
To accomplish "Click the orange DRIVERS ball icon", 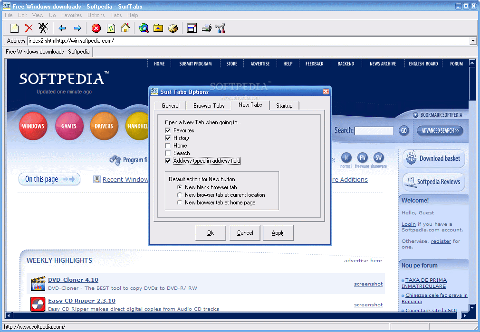I will pos(104,126).
